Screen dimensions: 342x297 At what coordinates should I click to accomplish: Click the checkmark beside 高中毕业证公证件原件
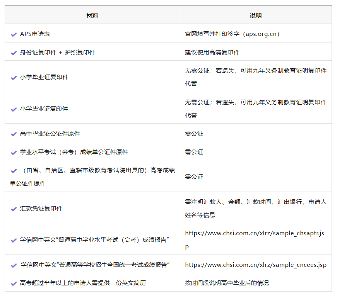[14, 134]
